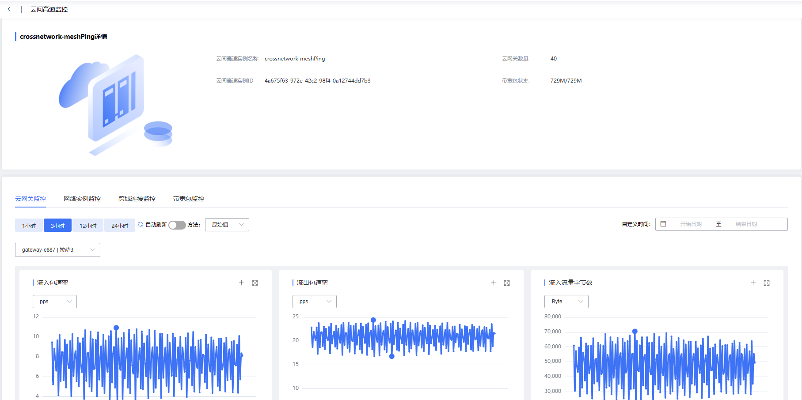The height and width of the screenshot is (400, 802).
Task: Click the 云间高速实例名称 label
Action: click(x=237, y=59)
